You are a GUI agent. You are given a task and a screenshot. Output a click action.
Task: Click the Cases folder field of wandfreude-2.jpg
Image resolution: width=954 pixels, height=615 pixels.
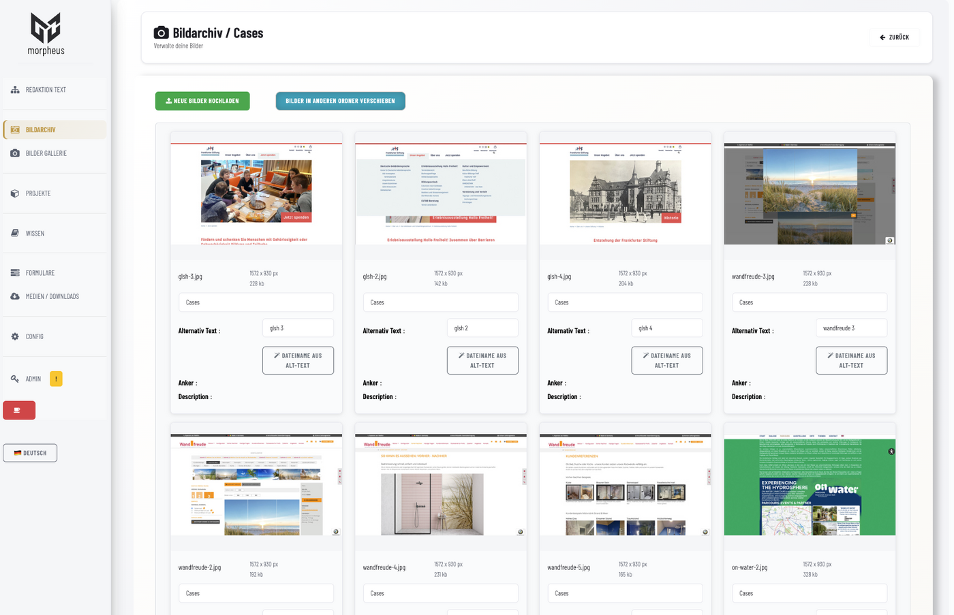coord(256,593)
